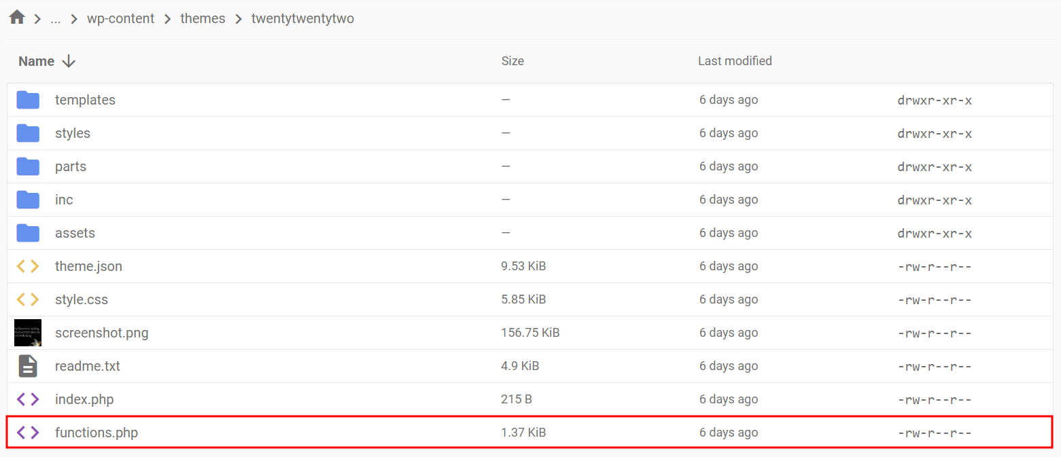Click the theme.json code file icon
The image size is (1061, 457).
click(28, 266)
